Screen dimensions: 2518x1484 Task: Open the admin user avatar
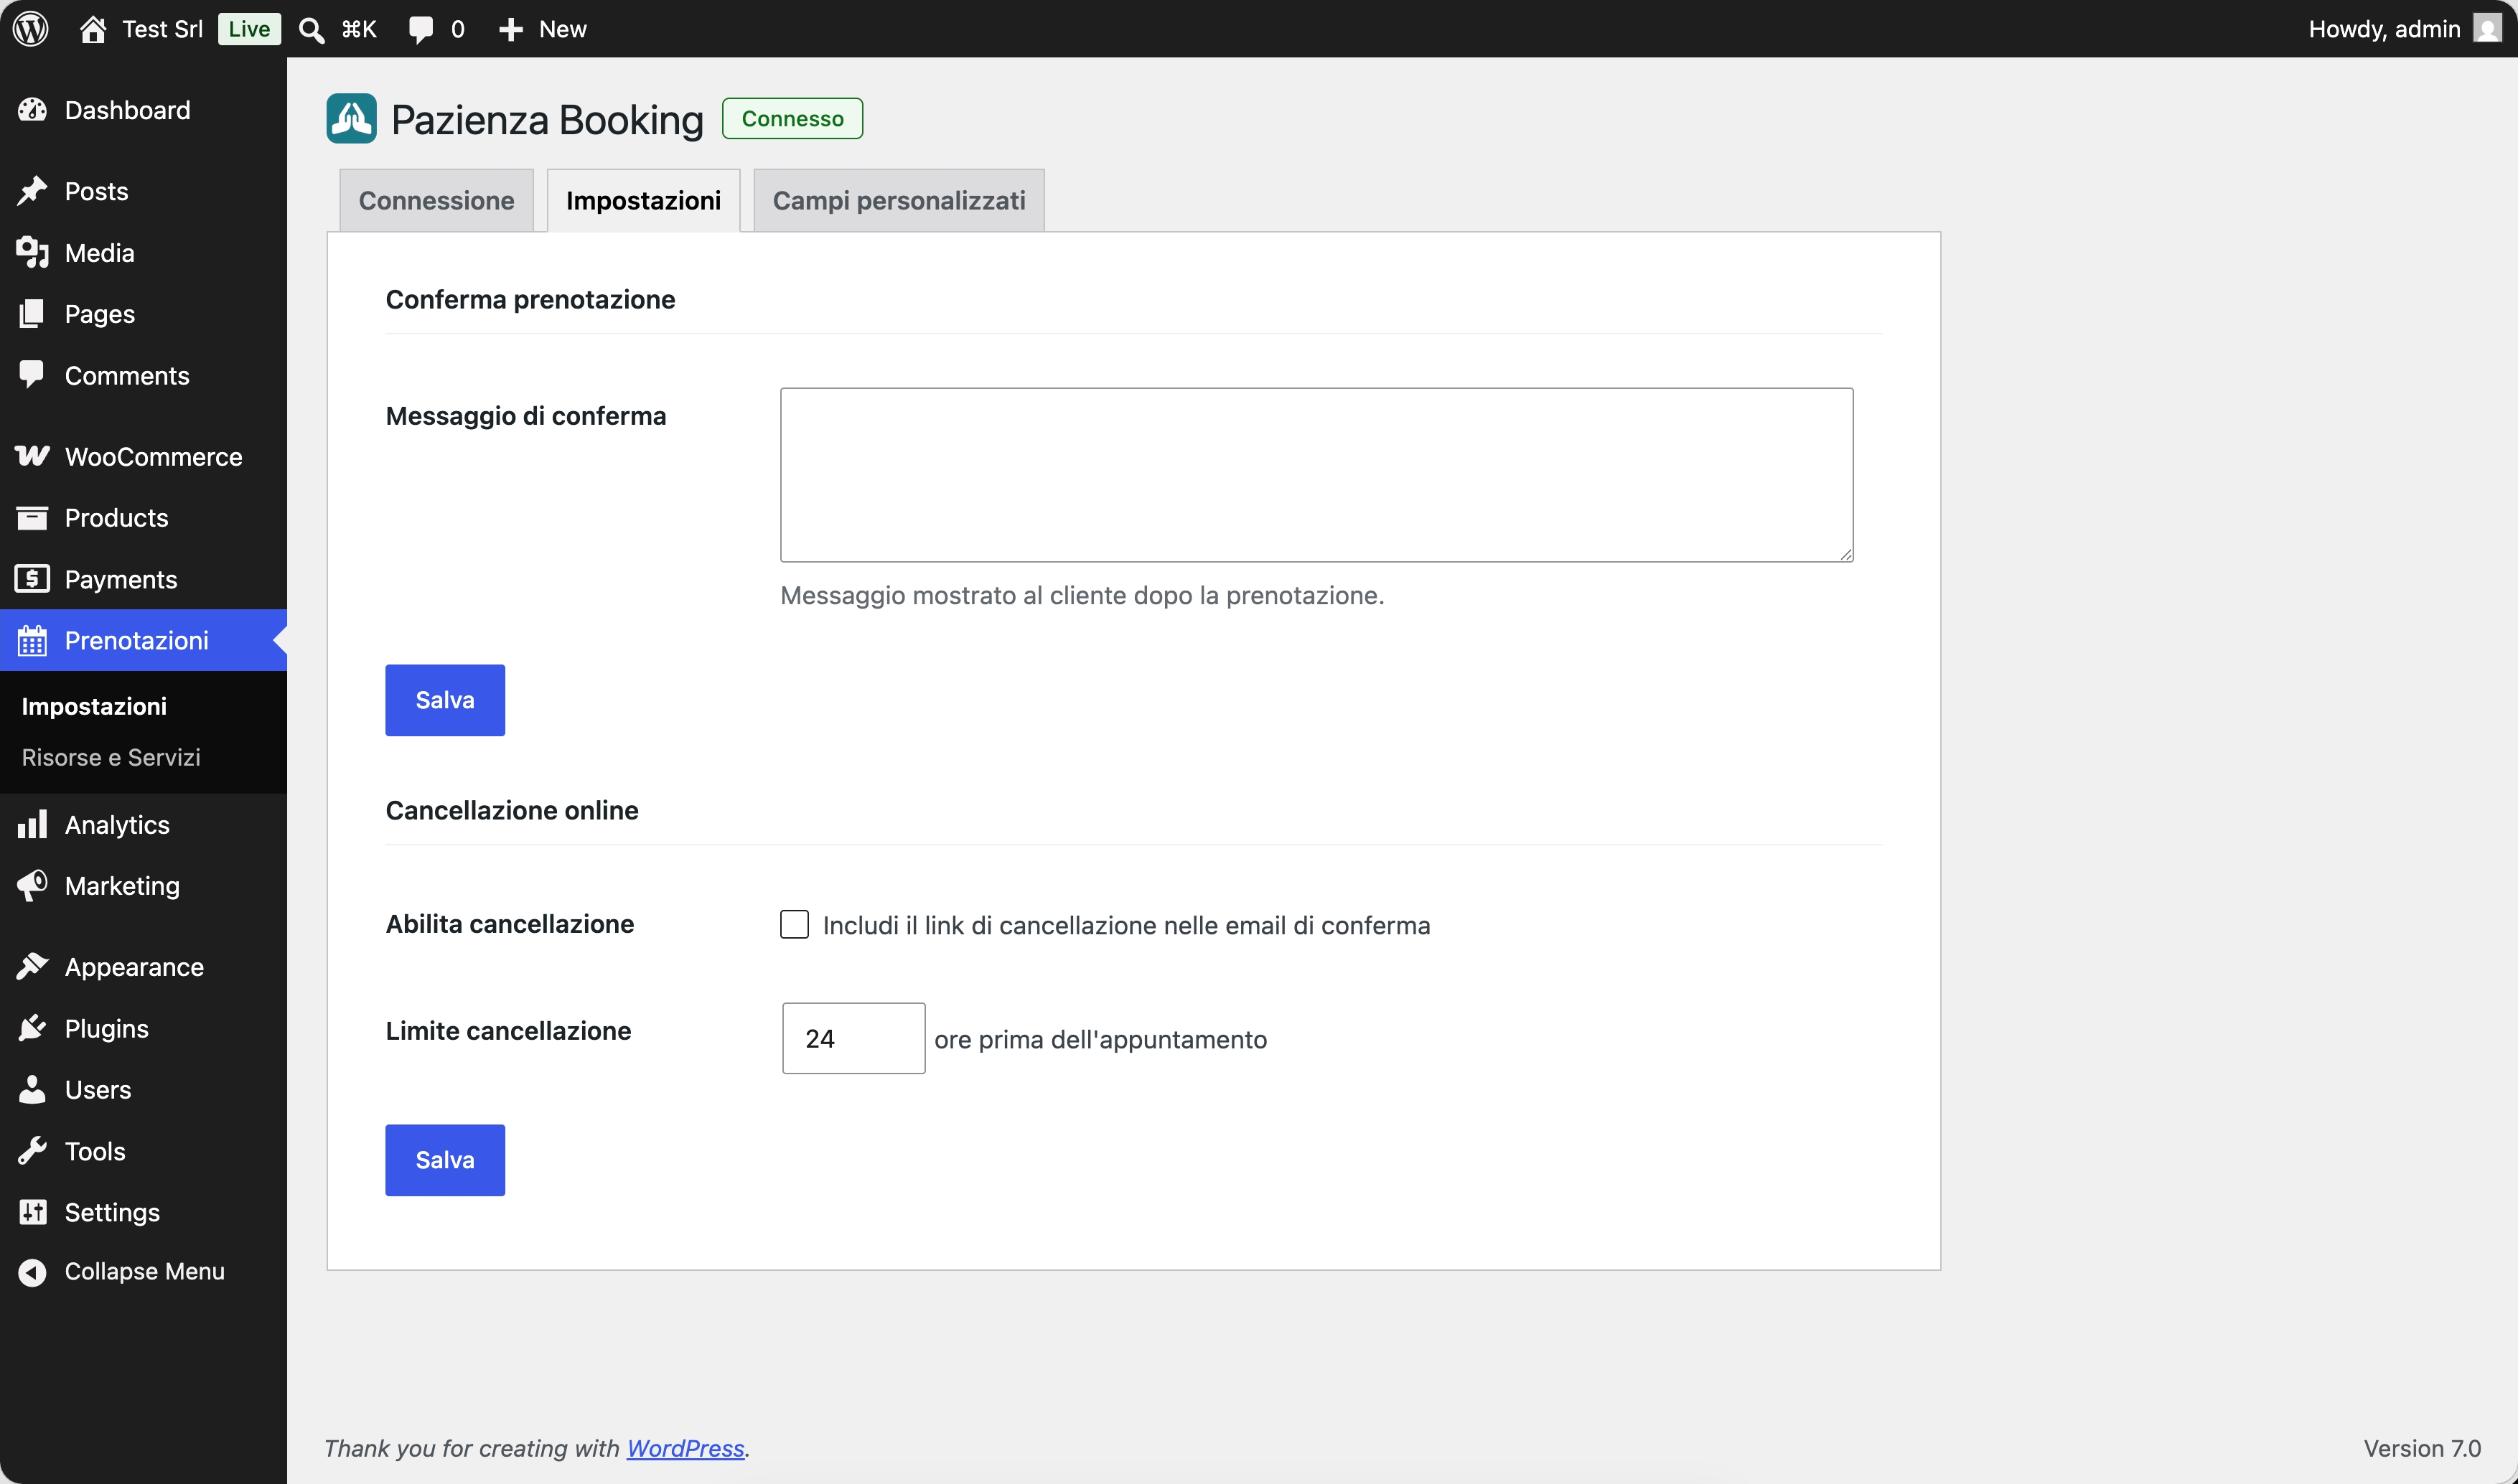pos(2487,28)
